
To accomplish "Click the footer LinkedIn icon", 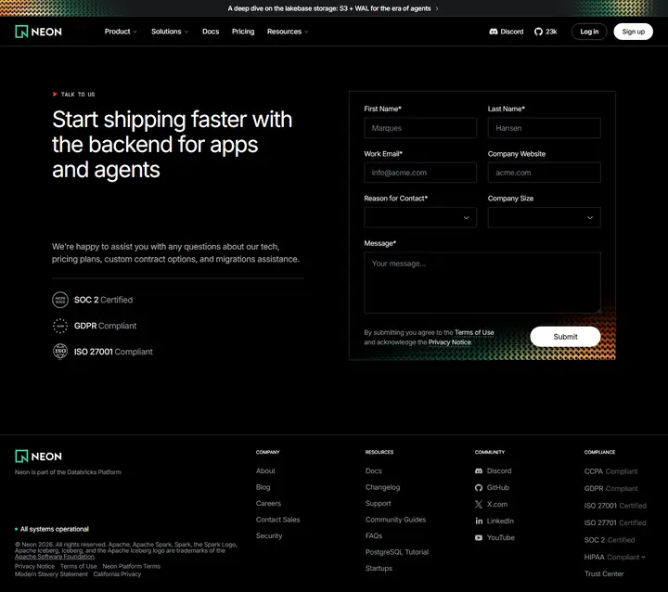I will pyautogui.click(x=479, y=521).
